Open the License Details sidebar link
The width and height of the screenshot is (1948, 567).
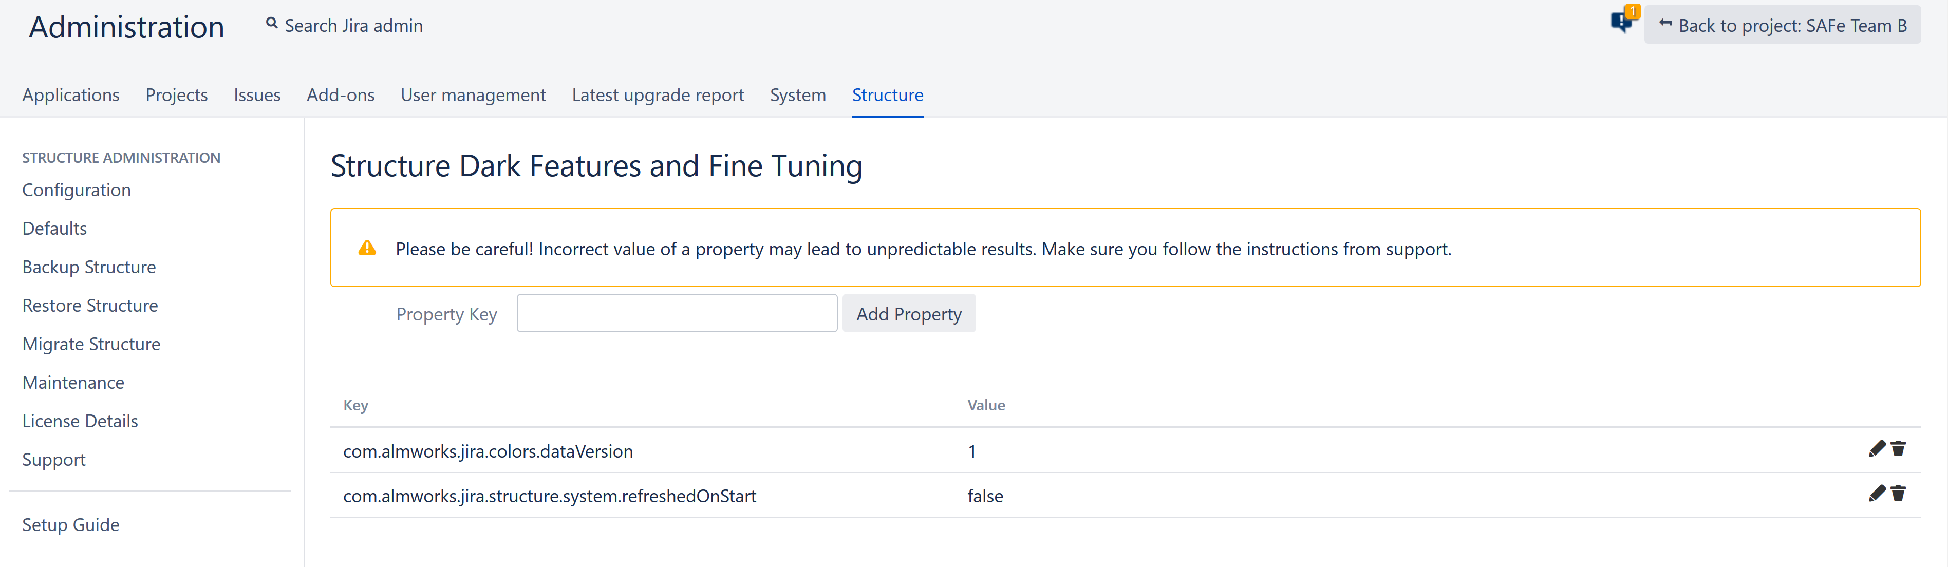coord(80,421)
